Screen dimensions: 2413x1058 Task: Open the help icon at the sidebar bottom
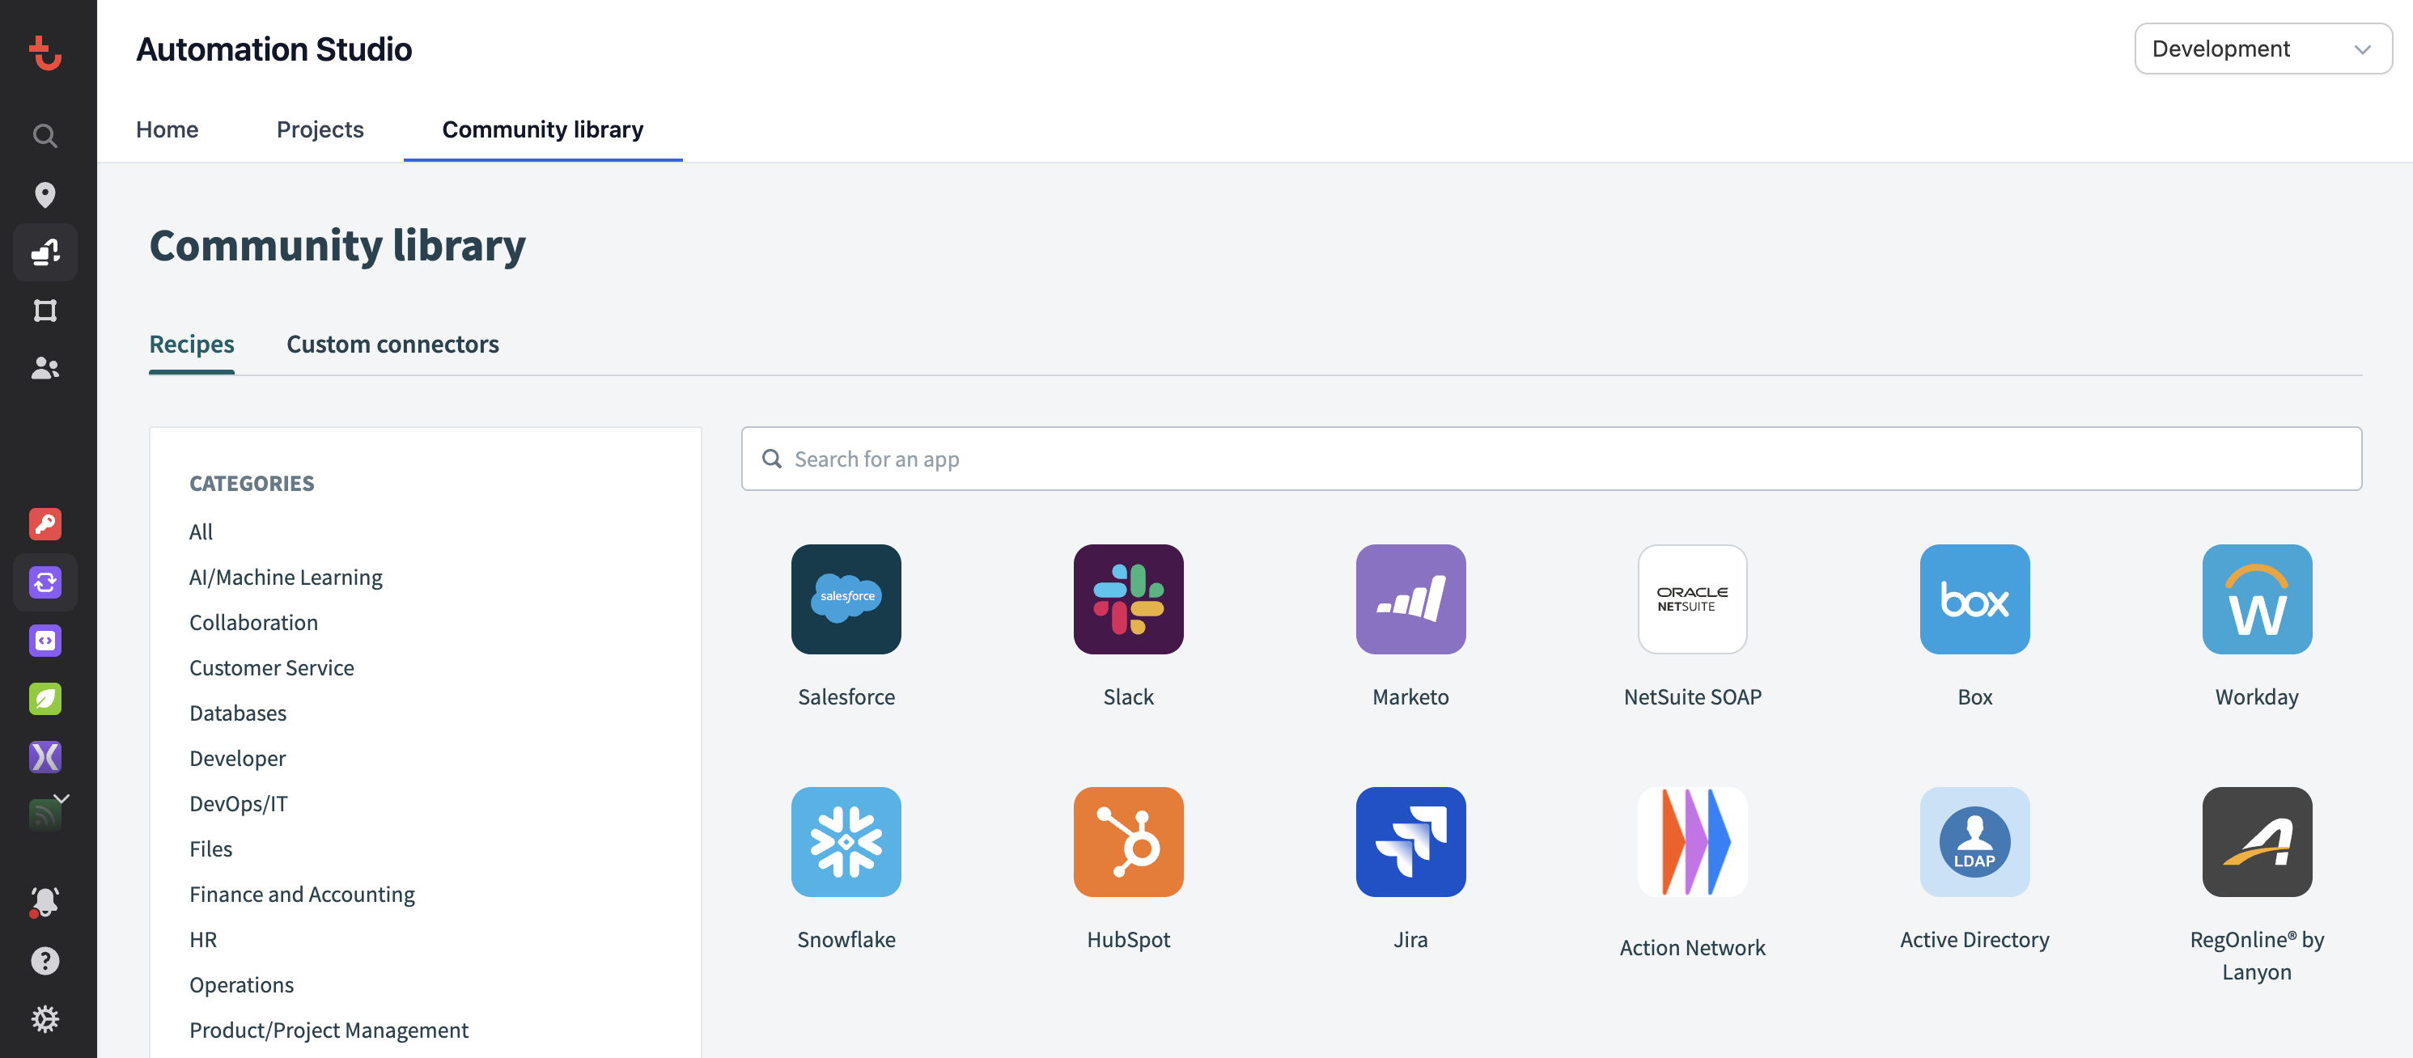coord(45,961)
